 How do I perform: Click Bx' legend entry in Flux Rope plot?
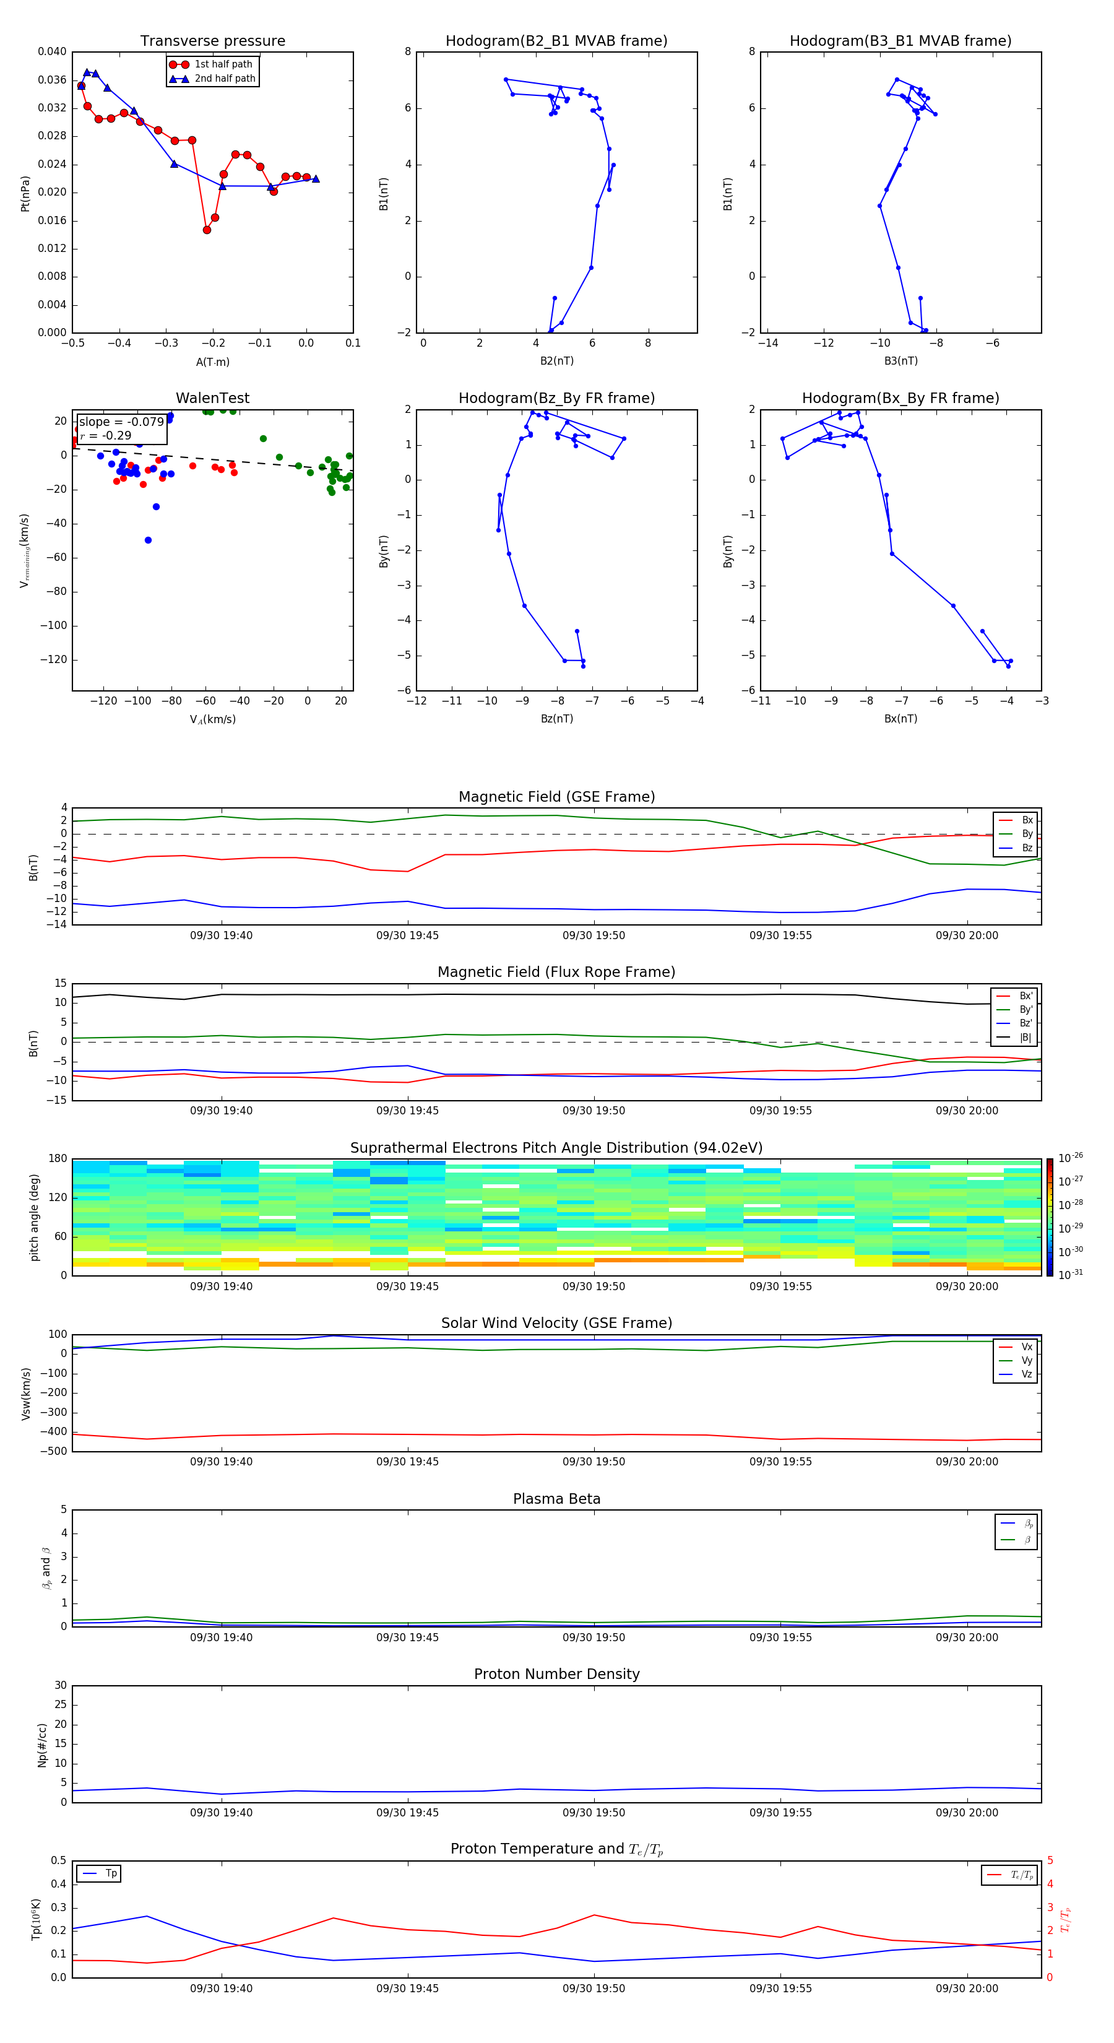[1014, 996]
